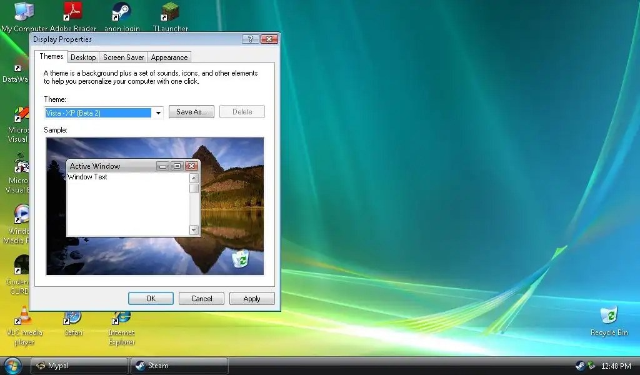Click the Delete theme button
This screenshot has width=640, height=375.
tap(242, 112)
